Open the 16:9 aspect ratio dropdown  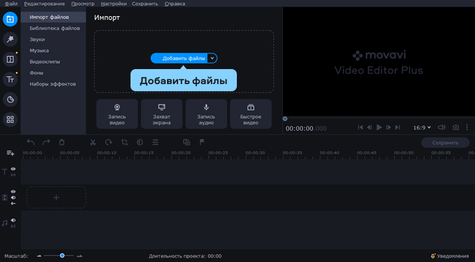(x=421, y=127)
